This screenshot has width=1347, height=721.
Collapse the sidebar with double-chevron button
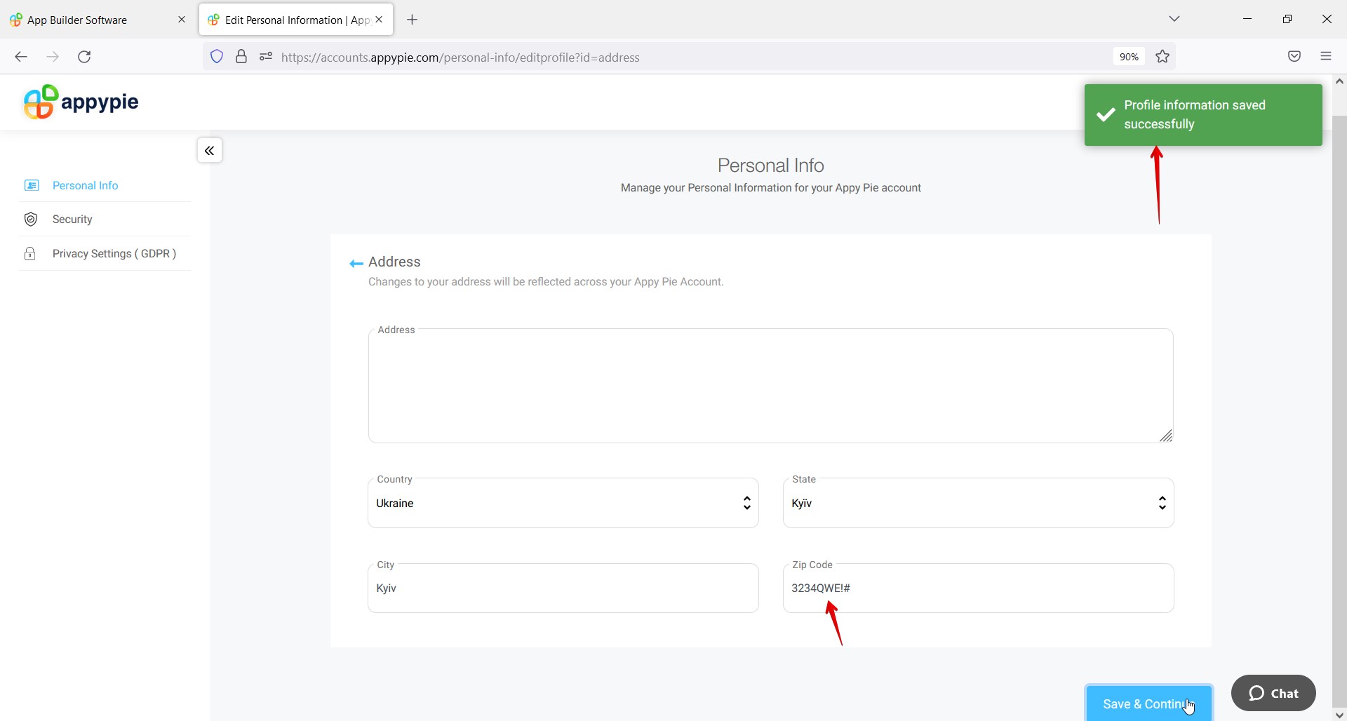(210, 151)
